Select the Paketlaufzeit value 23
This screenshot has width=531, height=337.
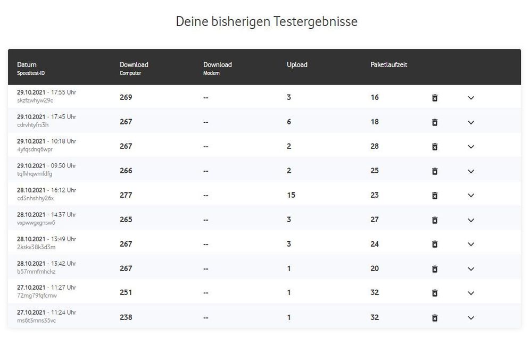pos(375,195)
